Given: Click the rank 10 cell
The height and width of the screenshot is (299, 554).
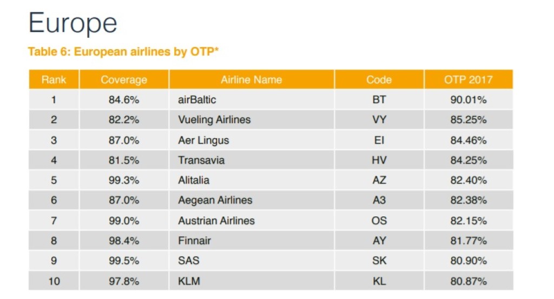Looking at the screenshot, I should [x=54, y=281].
